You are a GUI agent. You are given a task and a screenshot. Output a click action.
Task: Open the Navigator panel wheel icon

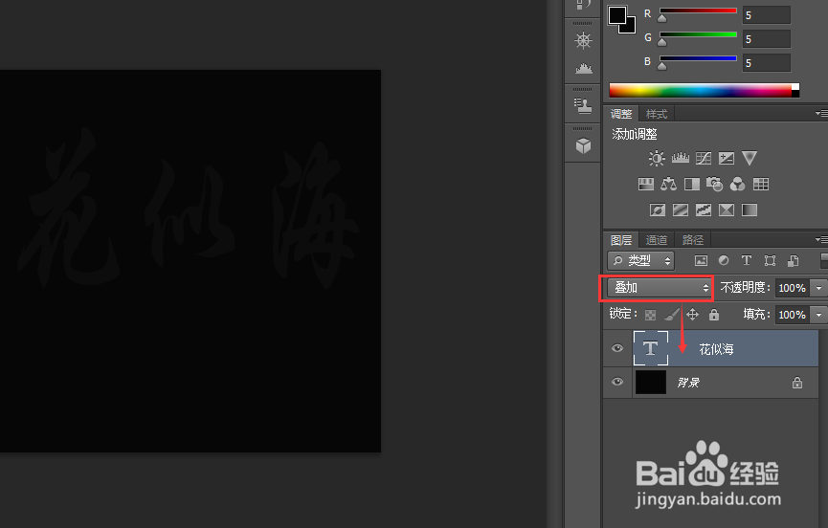coord(583,40)
